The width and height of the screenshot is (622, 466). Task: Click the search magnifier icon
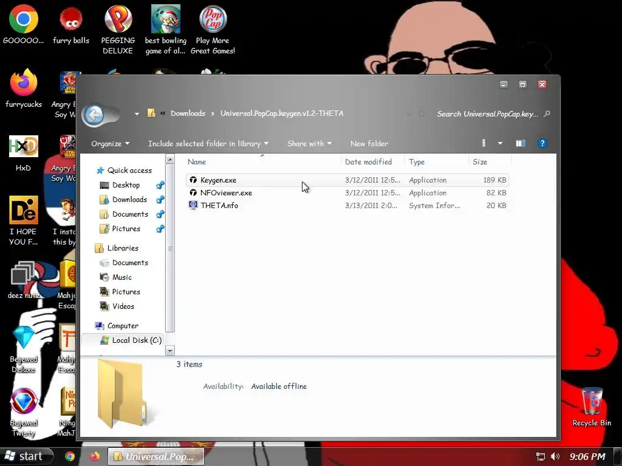click(x=547, y=113)
